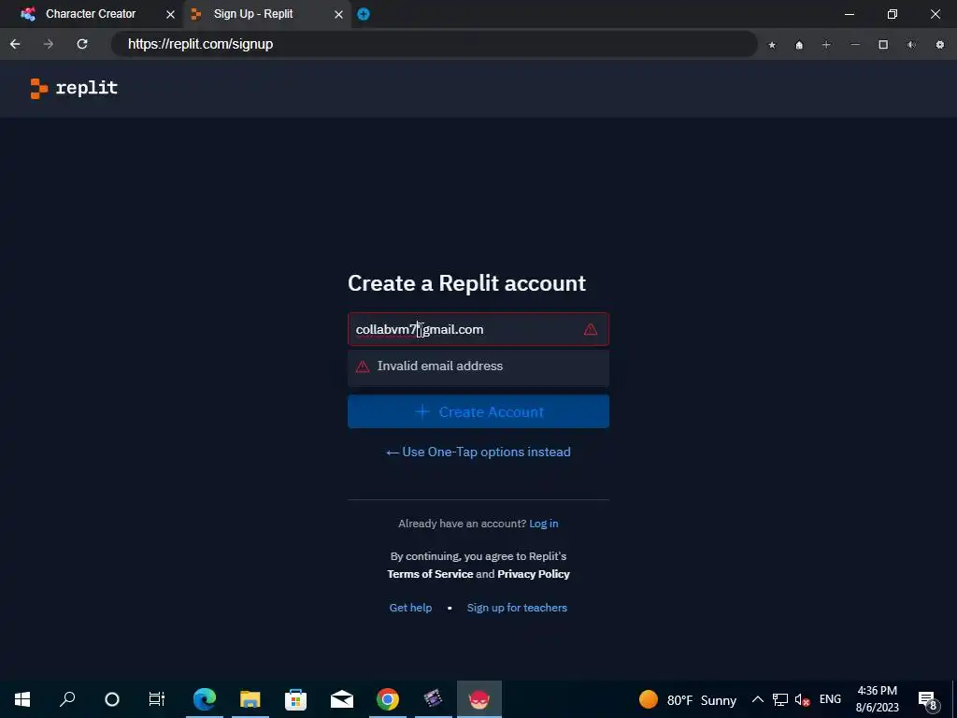Open File Explorer from taskbar
The image size is (957, 718).
[x=250, y=699]
